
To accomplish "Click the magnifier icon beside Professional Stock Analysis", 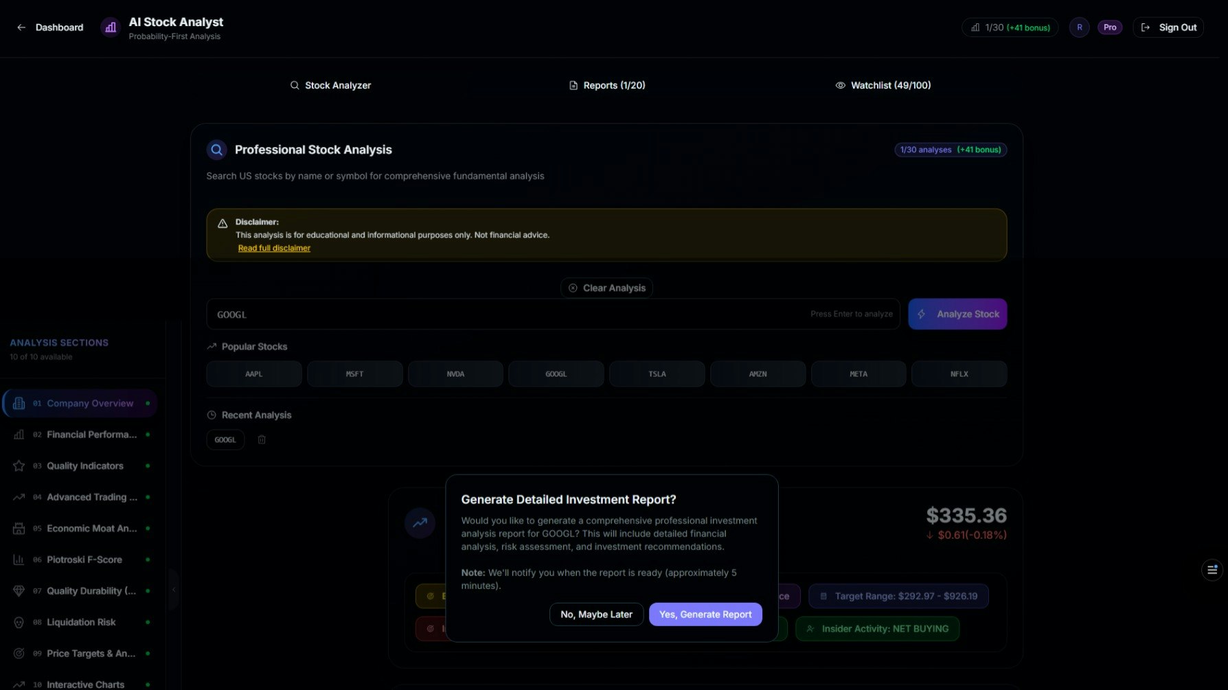I will click(216, 150).
